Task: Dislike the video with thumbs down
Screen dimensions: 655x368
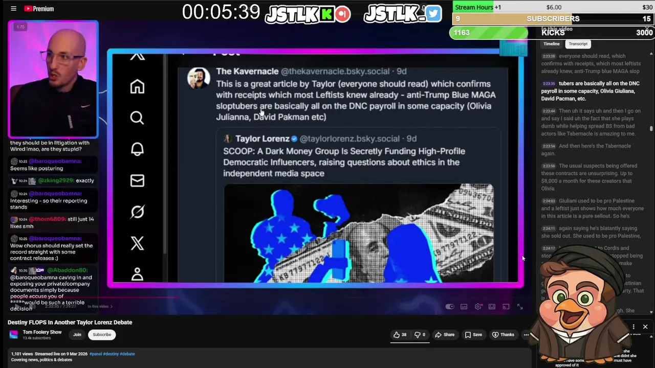Action: 420,335
